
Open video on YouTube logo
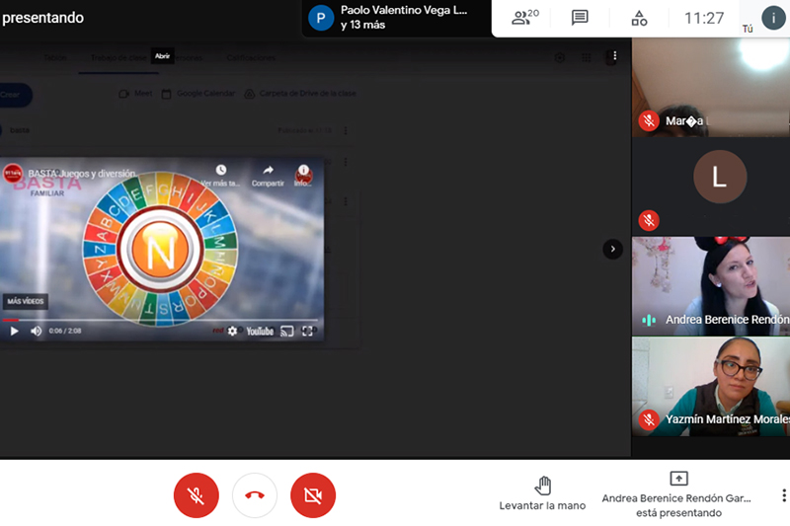coord(260,331)
